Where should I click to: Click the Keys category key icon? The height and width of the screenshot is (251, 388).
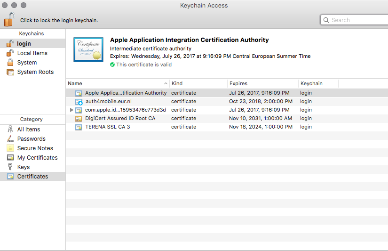10,167
